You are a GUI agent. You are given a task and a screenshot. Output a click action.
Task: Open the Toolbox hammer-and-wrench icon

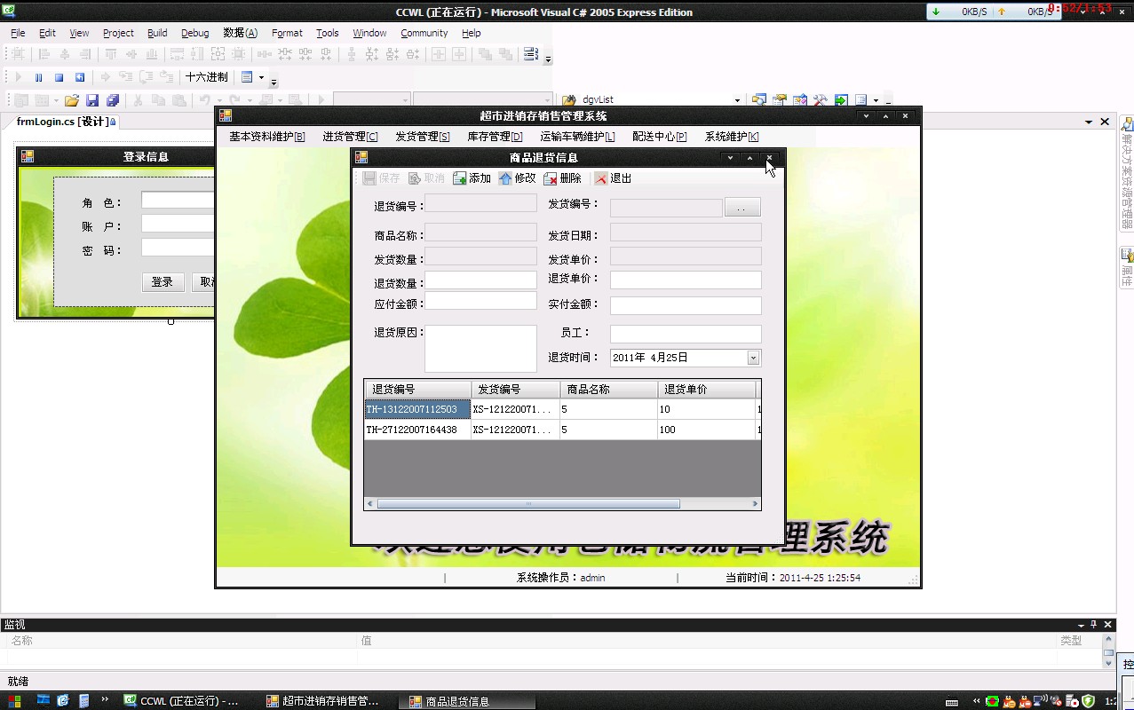point(820,100)
